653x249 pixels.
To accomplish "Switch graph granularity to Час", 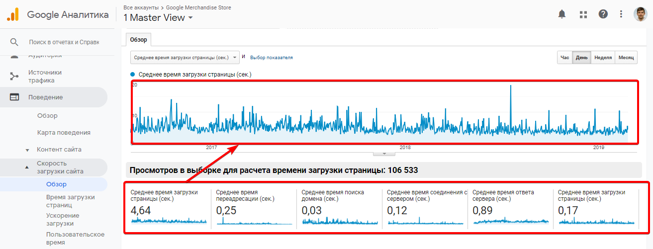I will tap(564, 58).
